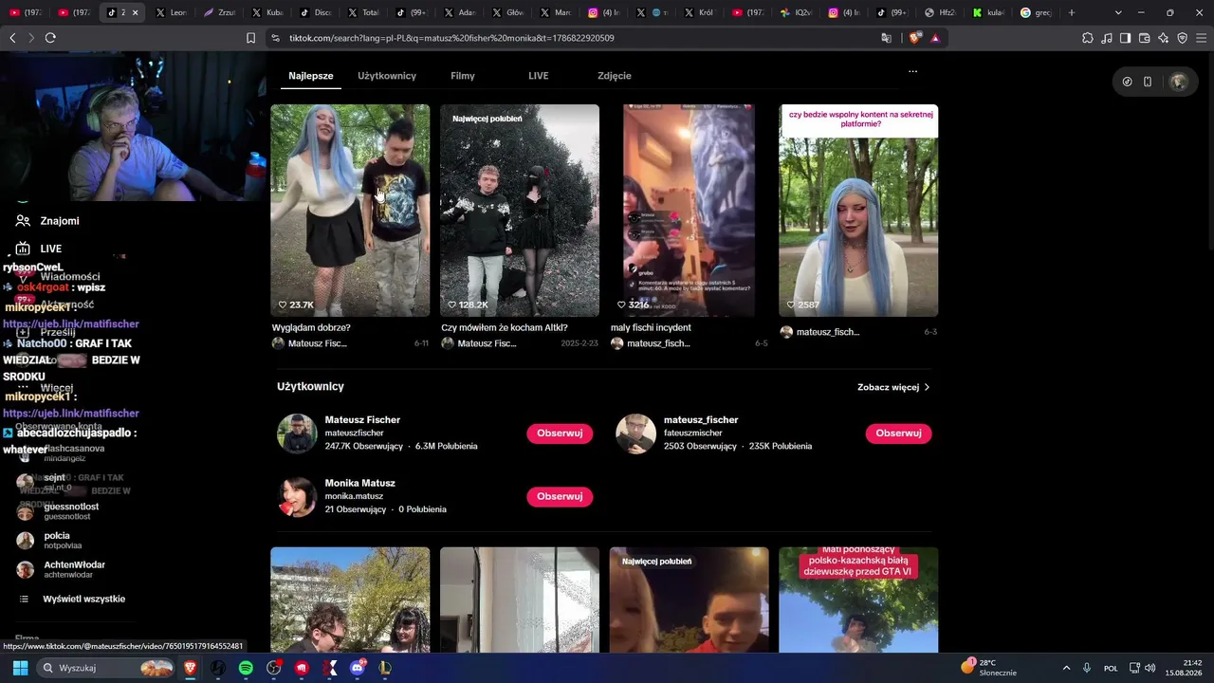
Task: Click the Windows taskbar search box
Action: click(x=104, y=668)
